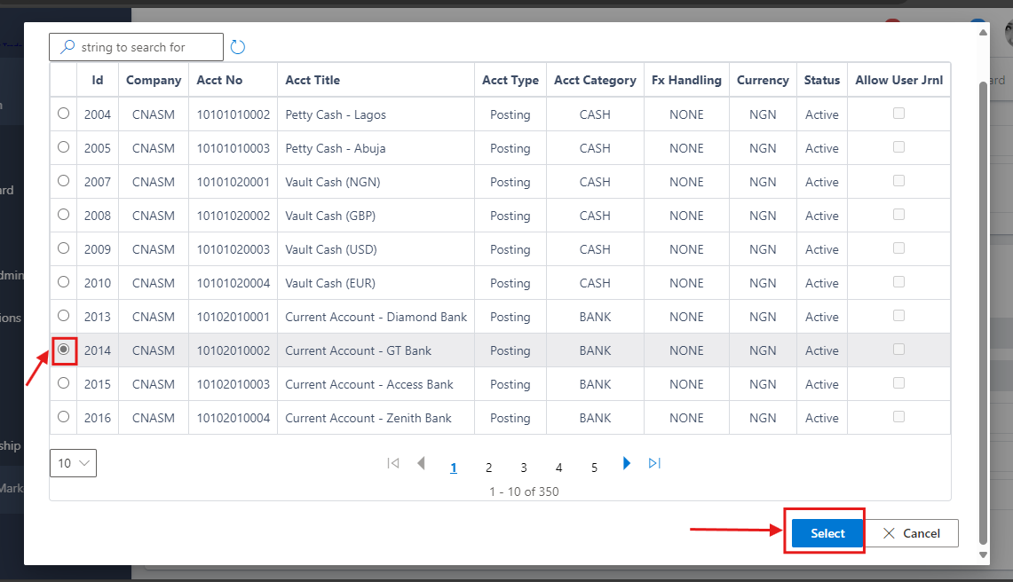1013x582 pixels.
Task: Select the radio button for account 2005
Action: point(63,147)
